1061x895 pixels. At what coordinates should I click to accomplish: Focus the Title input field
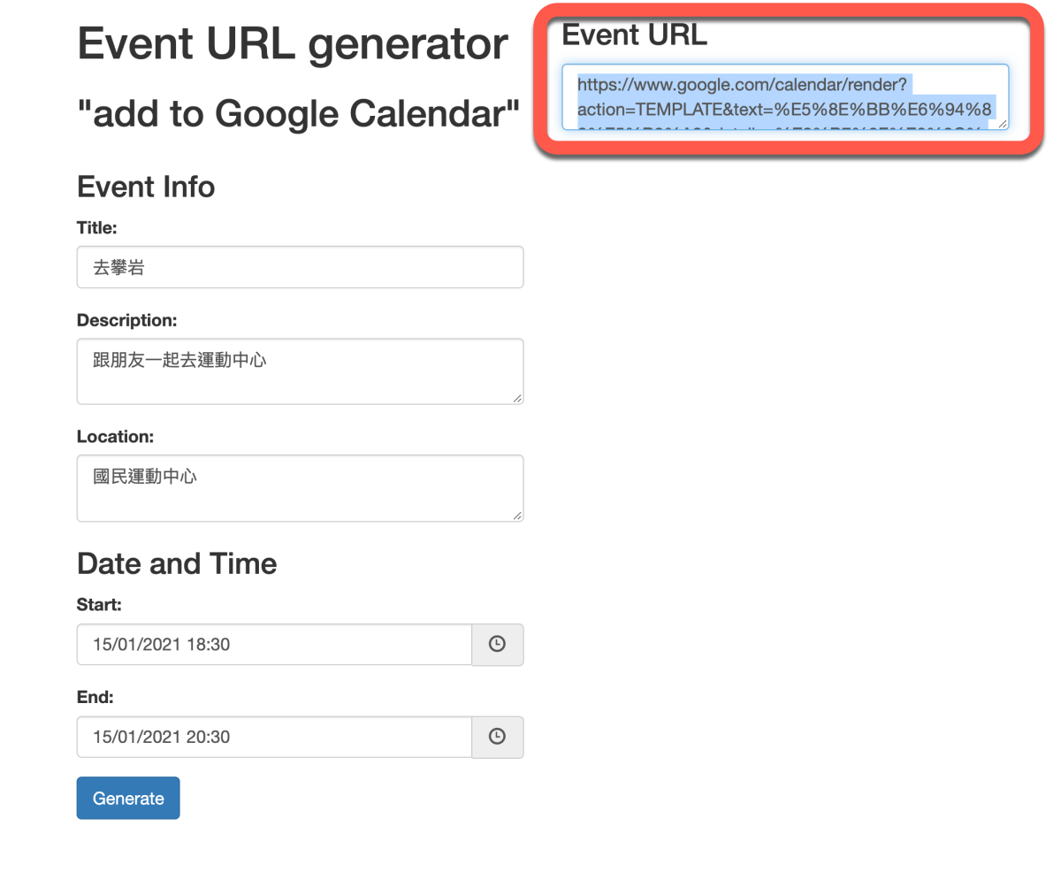coord(300,267)
